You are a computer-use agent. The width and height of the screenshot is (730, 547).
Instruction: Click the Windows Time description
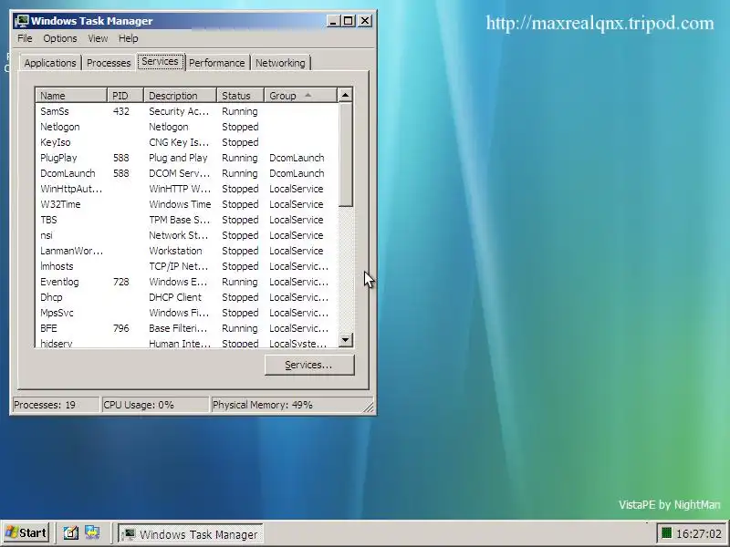180,204
